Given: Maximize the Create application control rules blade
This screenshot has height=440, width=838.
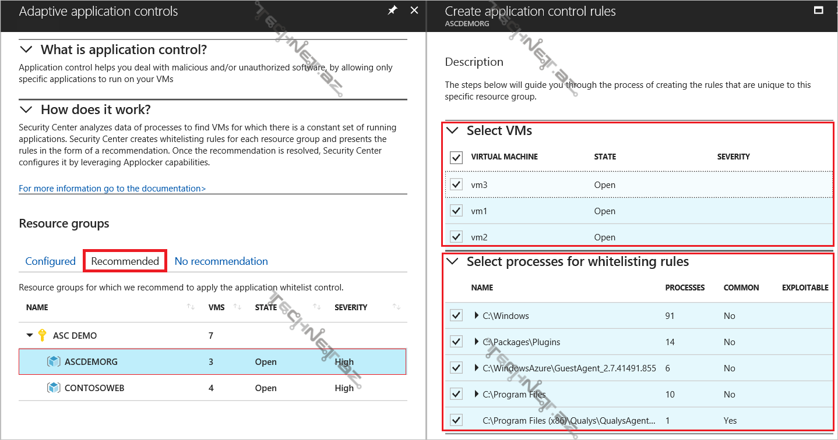Looking at the screenshot, I should click(x=818, y=10).
